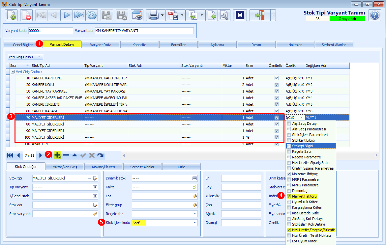
Task: Click the green check icon in the Kalite field
Action: [x=194, y=187]
